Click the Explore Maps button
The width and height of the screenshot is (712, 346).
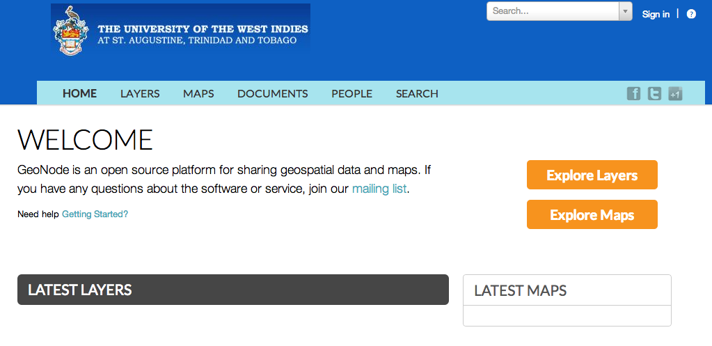click(x=592, y=214)
